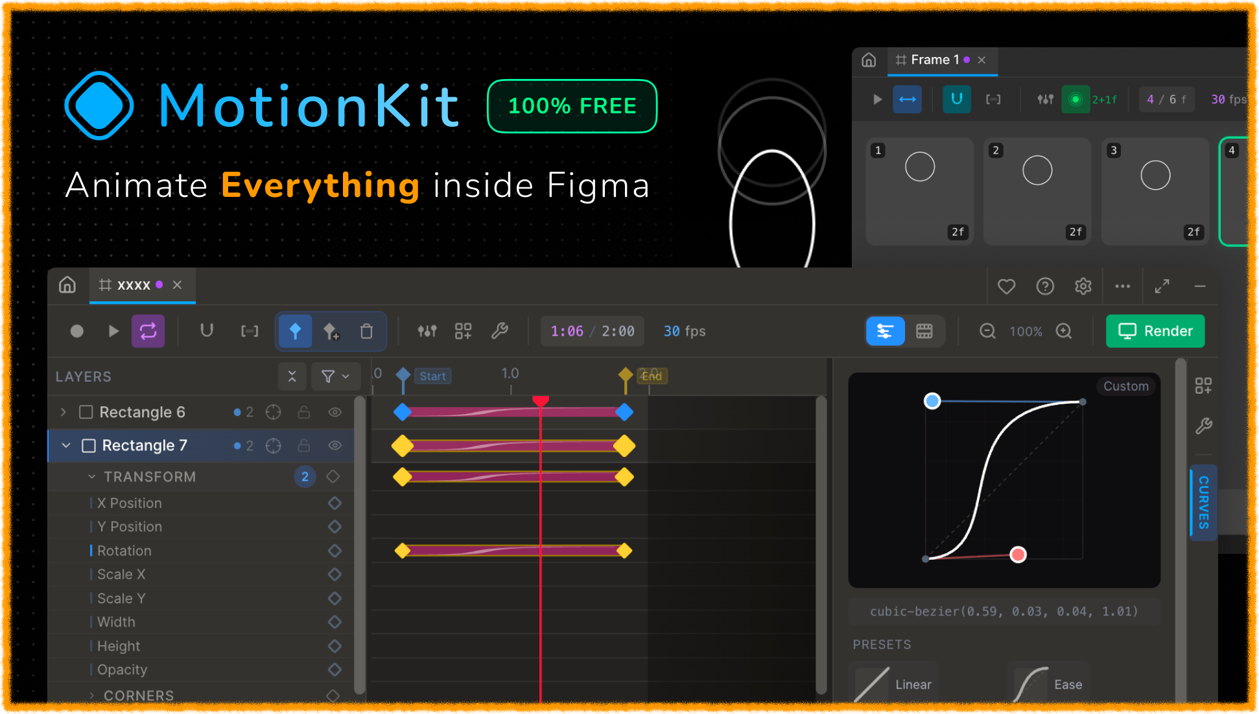This screenshot has height=714, width=1259.
Task: Select the add keyframe diamond tool
Action: [295, 331]
